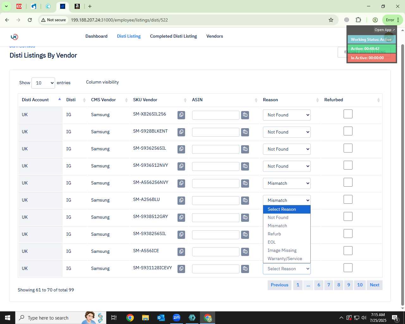Copy SKU SM-S938256SIL with copy icon
405x324 pixels.
click(x=181, y=234)
